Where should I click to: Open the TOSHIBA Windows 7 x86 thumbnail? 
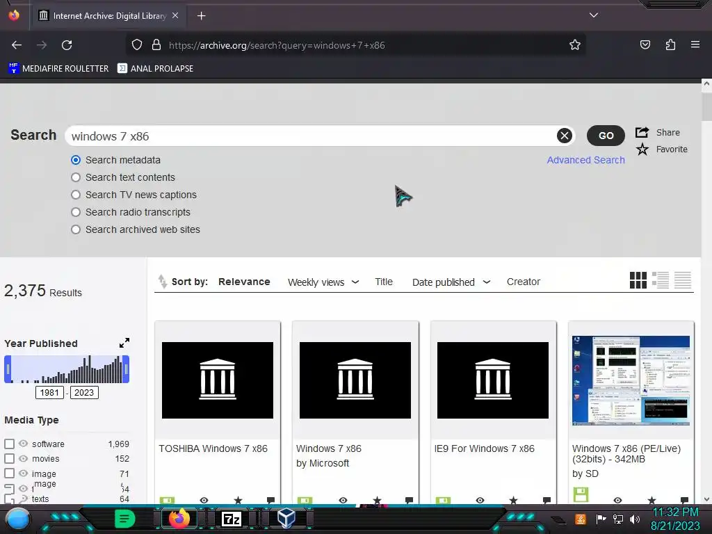(x=218, y=380)
